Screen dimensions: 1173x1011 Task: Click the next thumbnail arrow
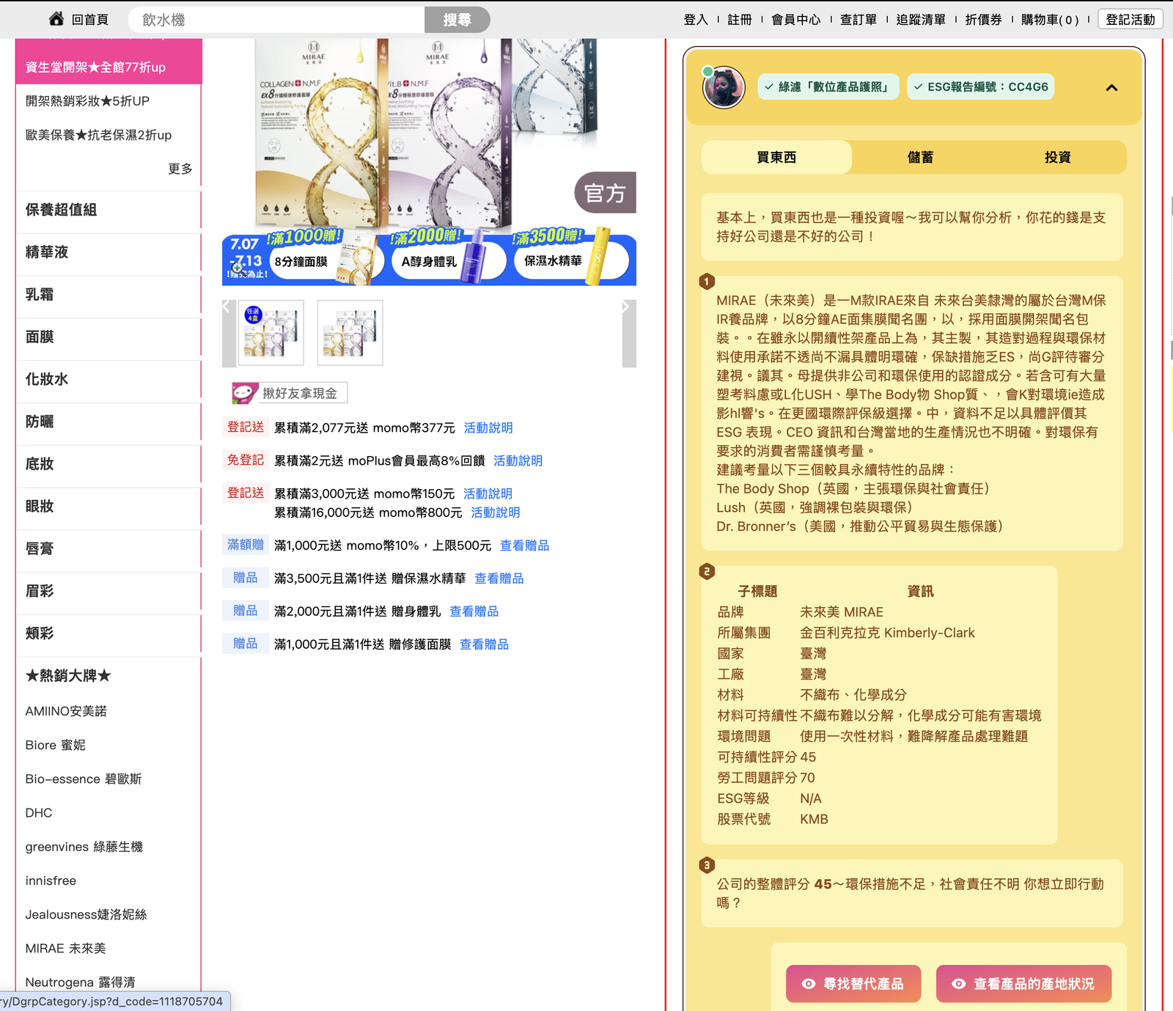pyautogui.click(x=629, y=334)
